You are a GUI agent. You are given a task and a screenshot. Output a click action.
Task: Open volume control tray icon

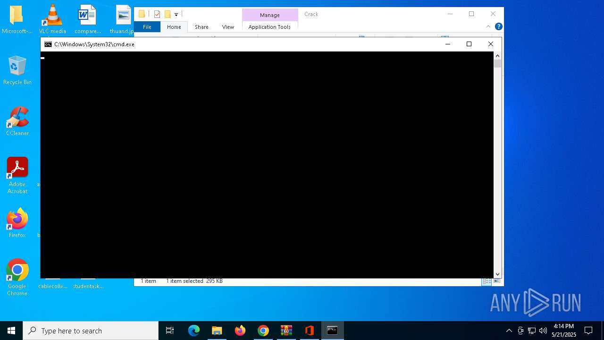(x=543, y=331)
